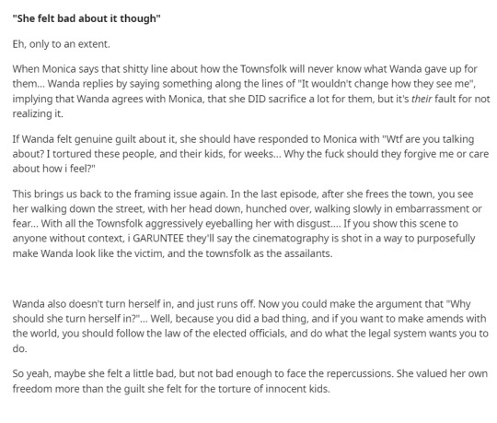Click the capitalized word "GARUNTEE"
497x423 pixels.
coord(158,239)
